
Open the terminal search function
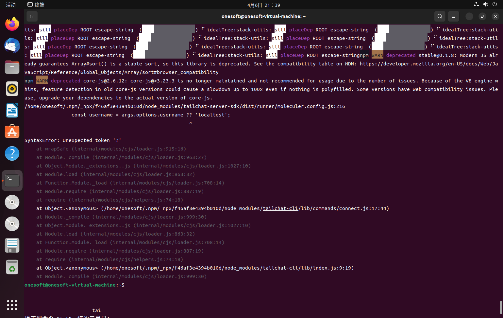pos(440,16)
